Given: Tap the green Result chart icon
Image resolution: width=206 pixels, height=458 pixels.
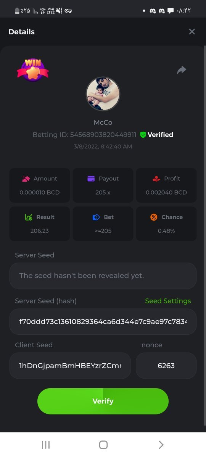Looking at the screenshot, I should pos(29,217).
